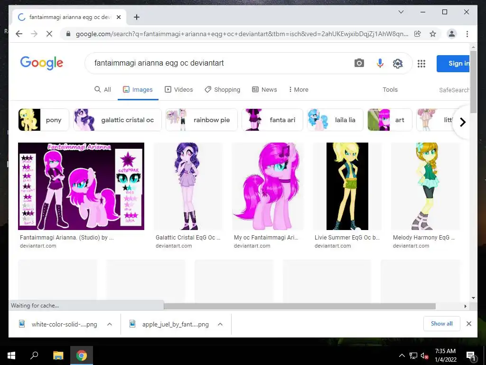Filter by laila lia chip
This screenshot has height=365, width=486.
click(x=335, y=120)
